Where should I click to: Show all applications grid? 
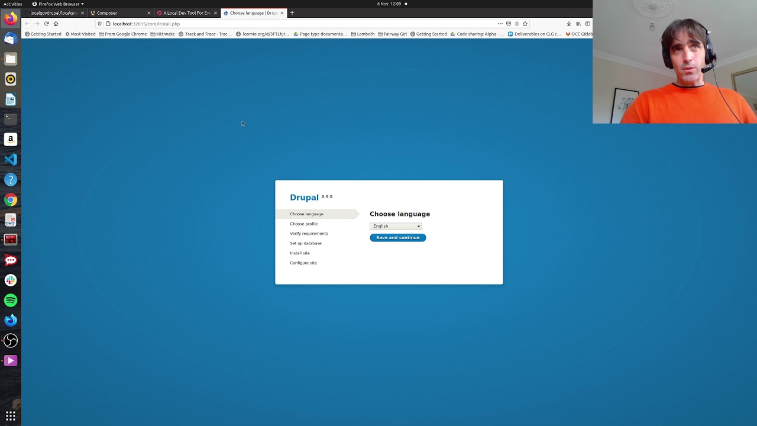coord(10,416)
